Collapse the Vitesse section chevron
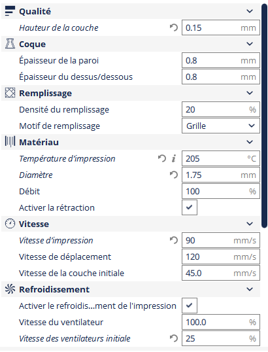268x352 pixels. 250,224
